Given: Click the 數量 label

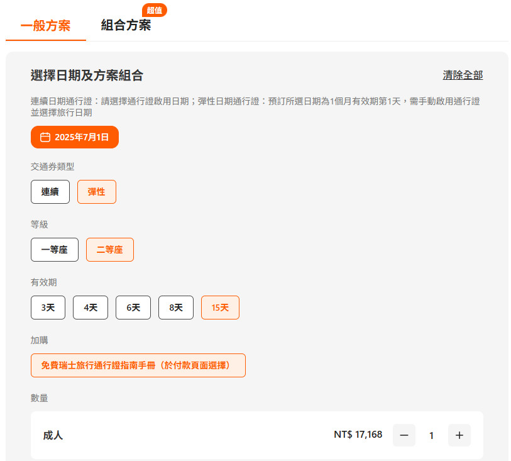Looking at the screenshot, I should coord(40,397).
